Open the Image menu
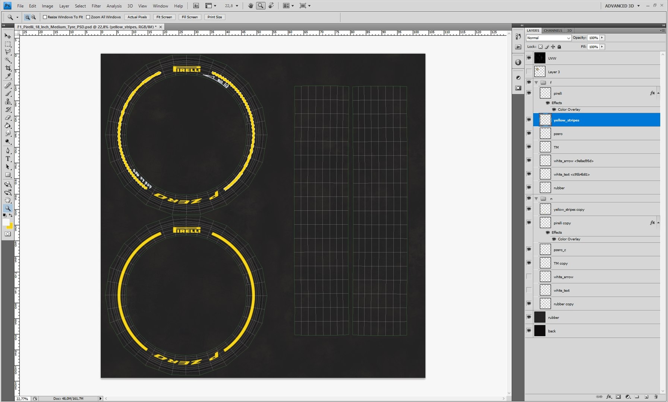This screenshot has height=402, width=668. click(x=47, y=6)
